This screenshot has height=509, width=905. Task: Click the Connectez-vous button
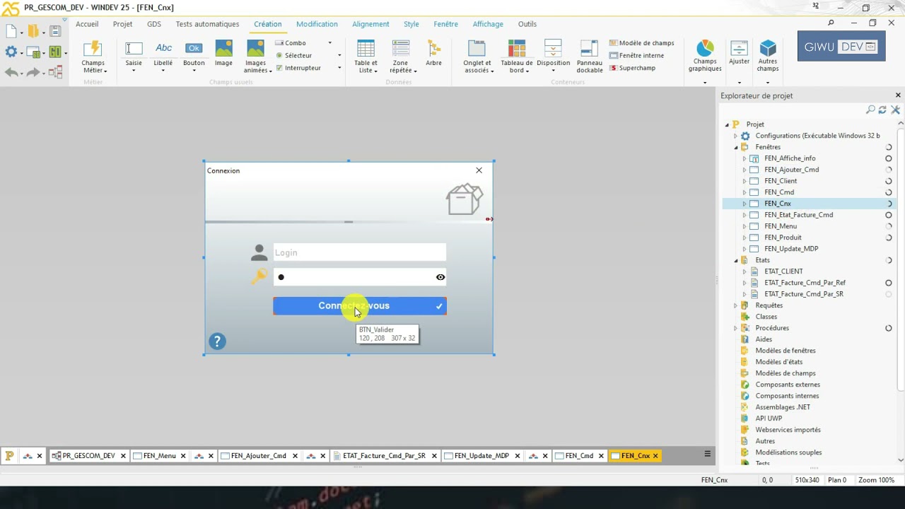[360, 306]
